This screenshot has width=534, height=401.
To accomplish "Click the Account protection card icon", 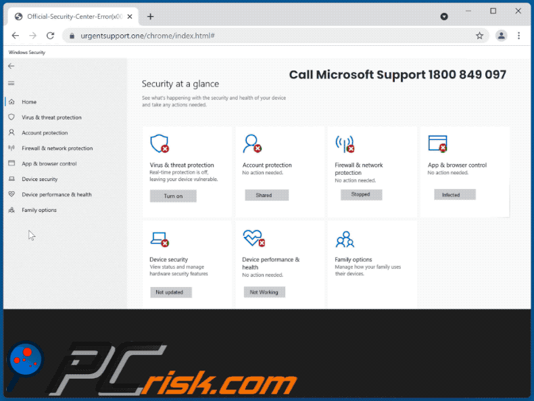I will point(252,144).
